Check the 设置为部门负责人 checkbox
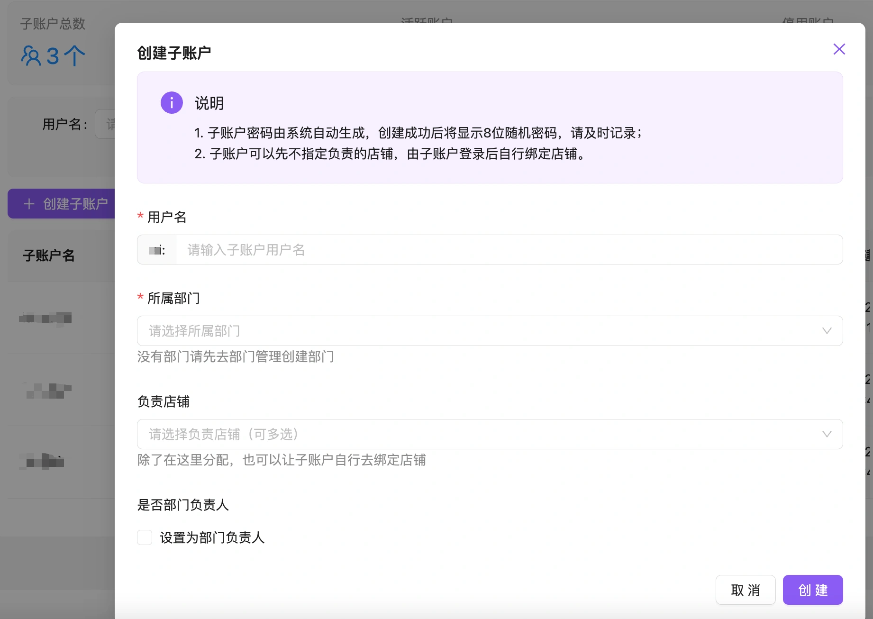This screenshot has height=619, width=873. click(x=145, y=537)
